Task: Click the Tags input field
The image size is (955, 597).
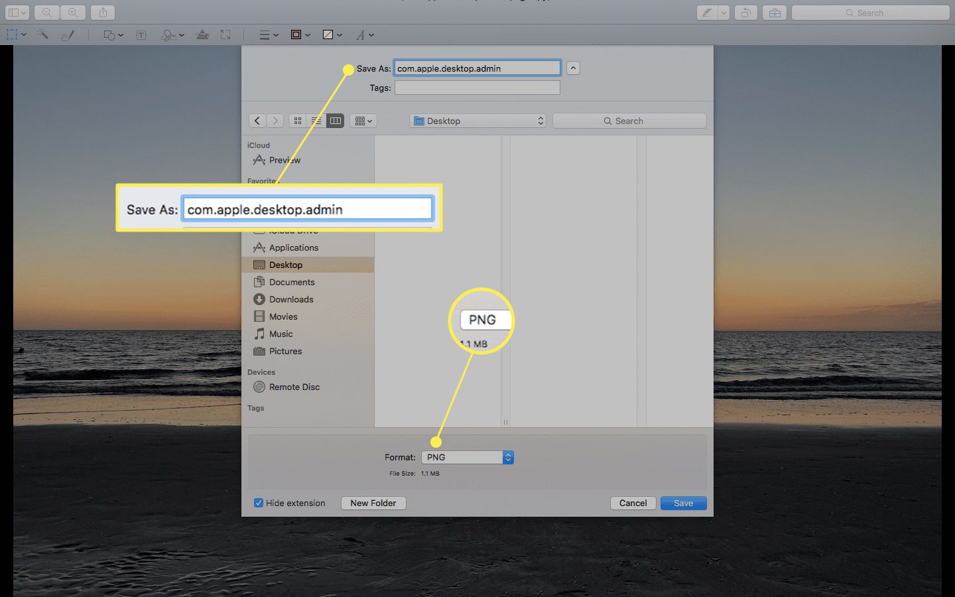Action: [x=477, y=88]
